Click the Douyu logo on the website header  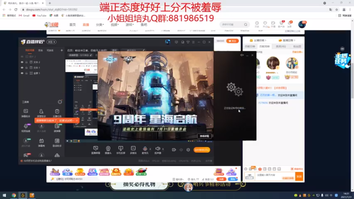pyautogui.click(x=51, y=25)
